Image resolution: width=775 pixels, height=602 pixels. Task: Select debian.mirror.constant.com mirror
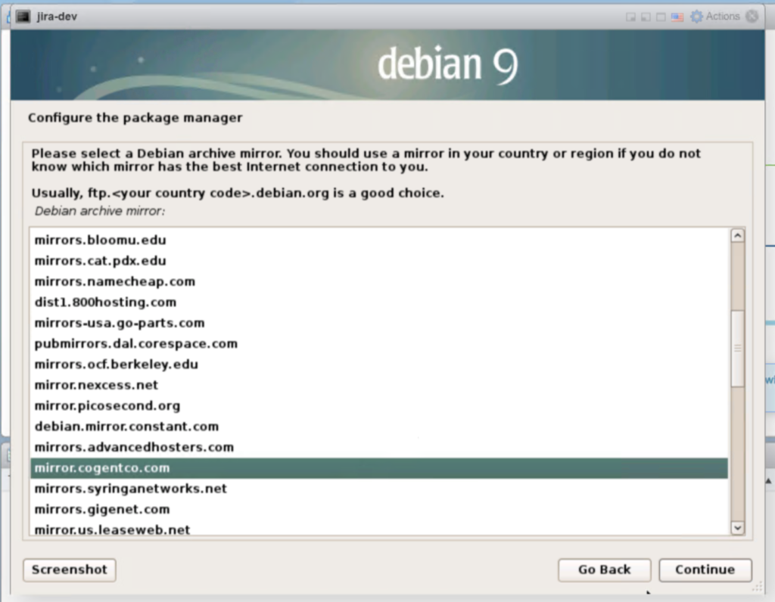point(379,427)
